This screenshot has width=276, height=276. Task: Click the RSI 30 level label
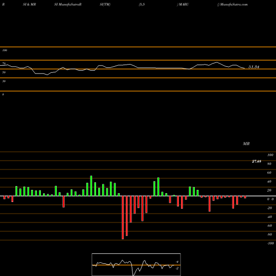pos(4,81)
